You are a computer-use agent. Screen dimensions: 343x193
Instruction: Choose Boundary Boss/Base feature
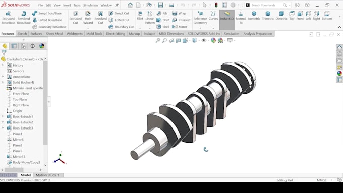(x=49, y=27)
